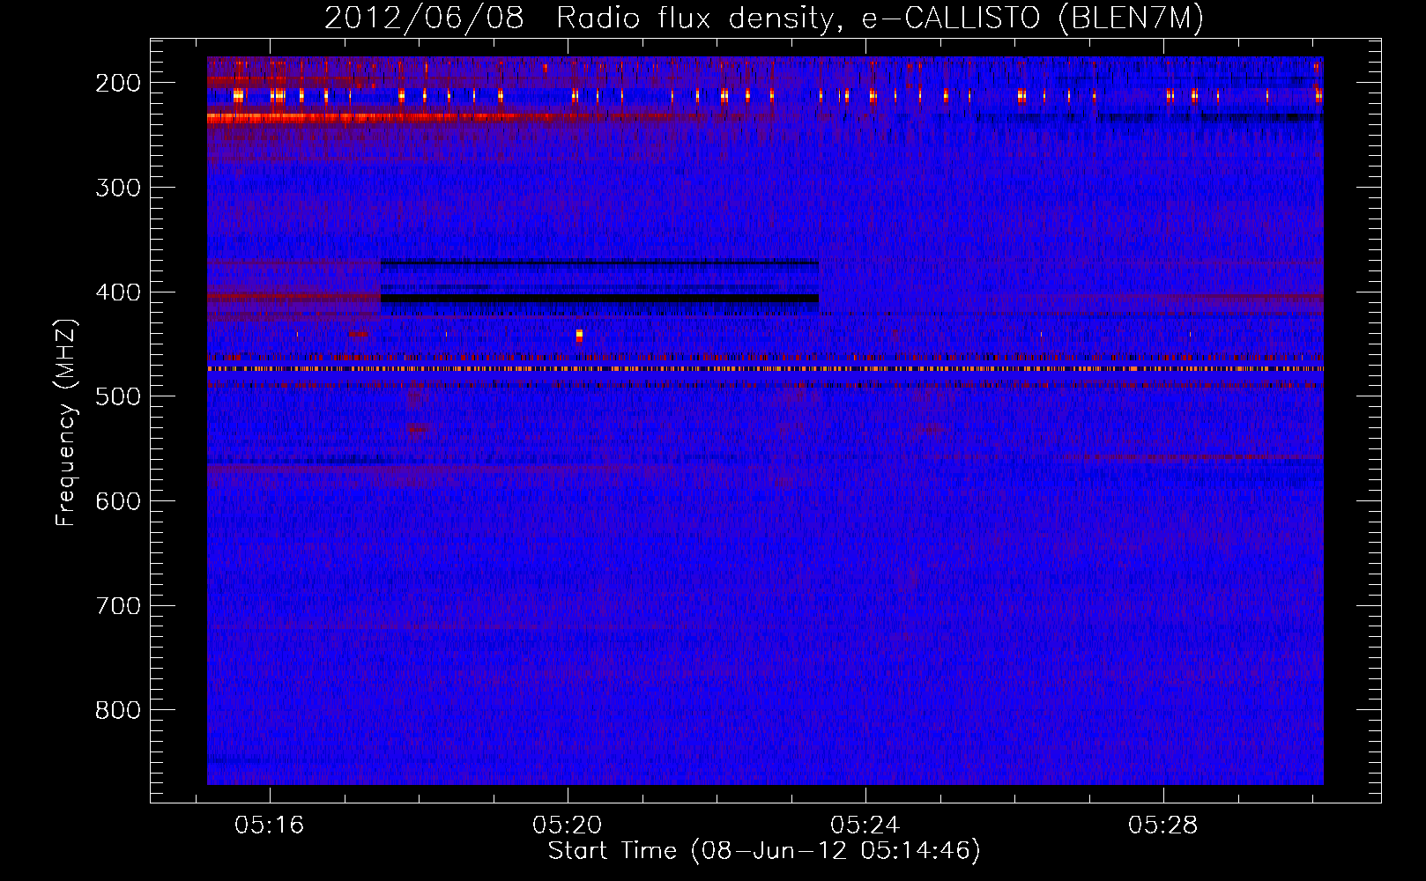Click the 05:16 time tick label
This screenshot has height=881, width=1426.
click(269, 825)
